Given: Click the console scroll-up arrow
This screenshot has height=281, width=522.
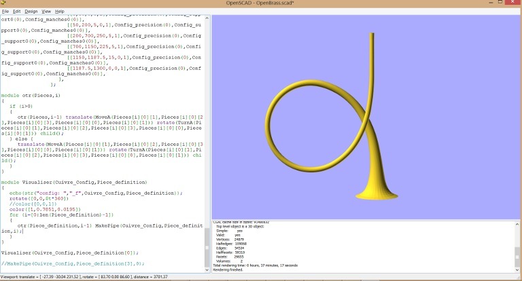Looking at the screenshot, I should pyautogui.click(x=518, y=225).
